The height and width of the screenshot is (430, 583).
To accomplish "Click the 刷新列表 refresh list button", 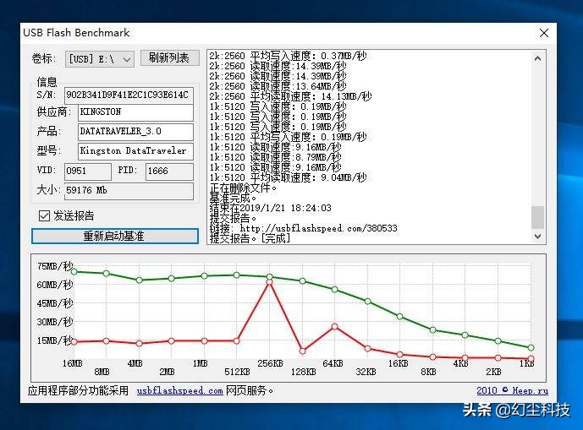I will tap(169, 58).
